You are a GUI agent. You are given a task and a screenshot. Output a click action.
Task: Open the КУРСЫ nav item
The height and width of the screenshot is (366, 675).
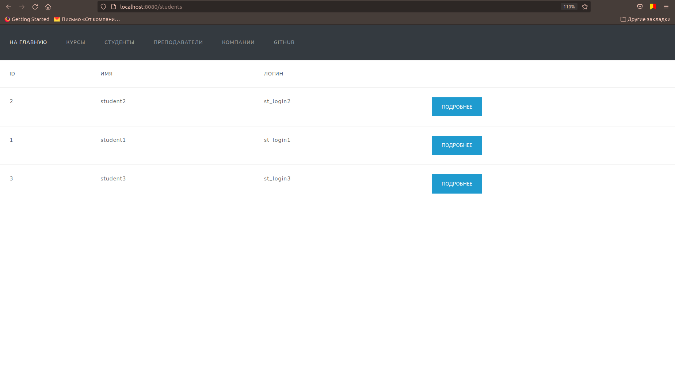(76, 42)
